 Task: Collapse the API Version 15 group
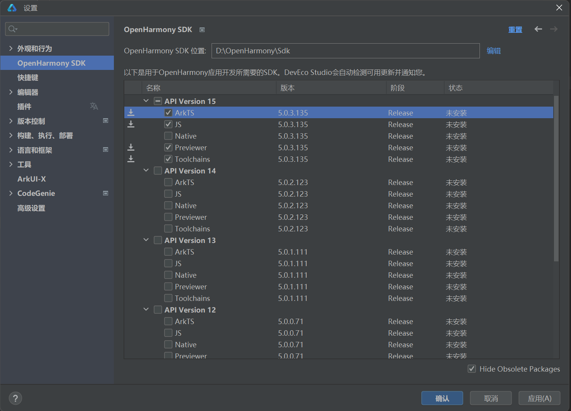click(146, 101)
